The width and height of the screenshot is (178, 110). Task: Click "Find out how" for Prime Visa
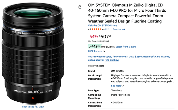click(x=112, y=60)
